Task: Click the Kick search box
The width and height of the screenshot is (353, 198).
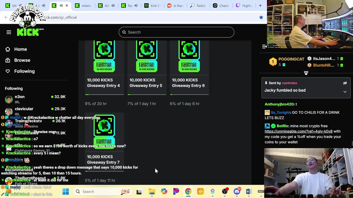Action: (x=176, y=32)
